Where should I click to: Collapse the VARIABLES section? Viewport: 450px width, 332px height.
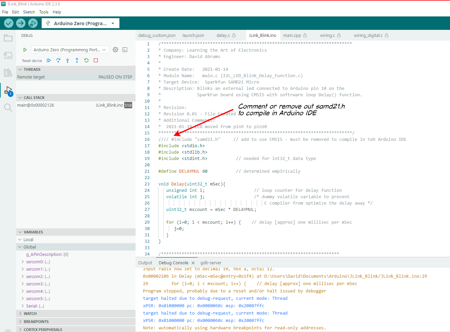pyautogui.click(x=20, y=232)
